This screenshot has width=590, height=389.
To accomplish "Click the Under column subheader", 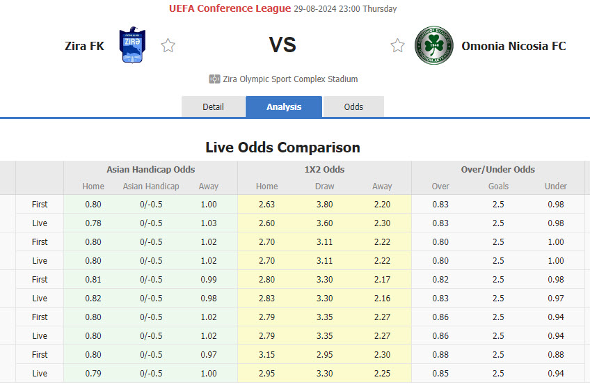I will coord(556,186).
